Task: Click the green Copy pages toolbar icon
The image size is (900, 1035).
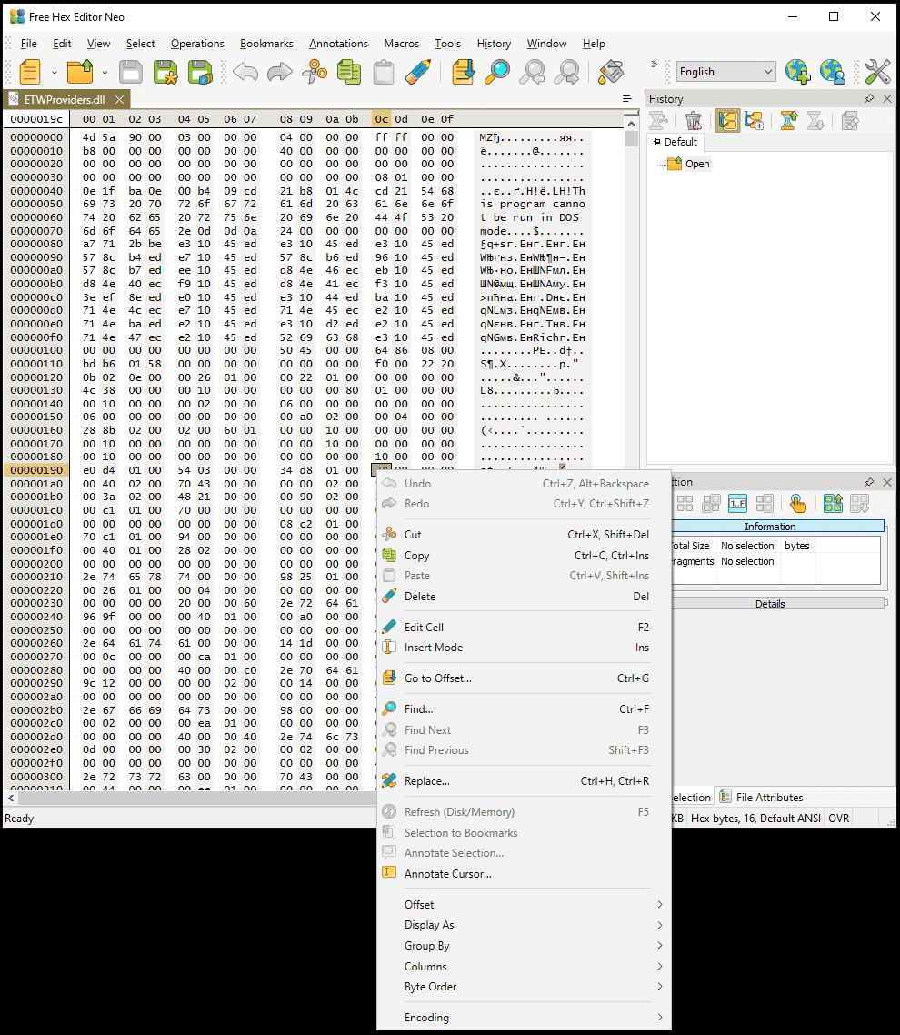Action: (x=349, y=72)
